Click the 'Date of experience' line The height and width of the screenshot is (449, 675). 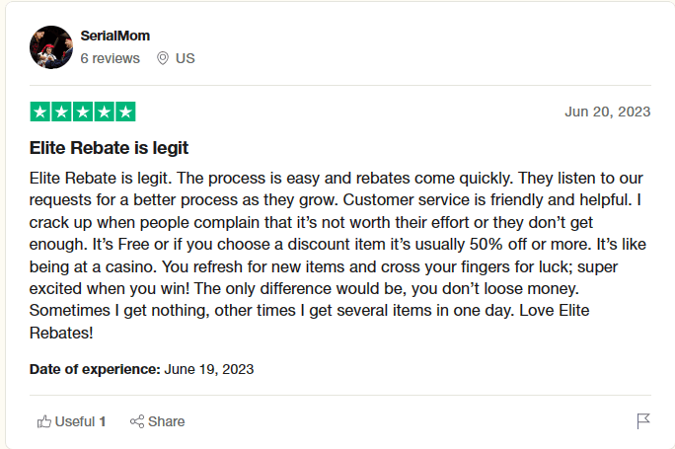coord(142,369)
